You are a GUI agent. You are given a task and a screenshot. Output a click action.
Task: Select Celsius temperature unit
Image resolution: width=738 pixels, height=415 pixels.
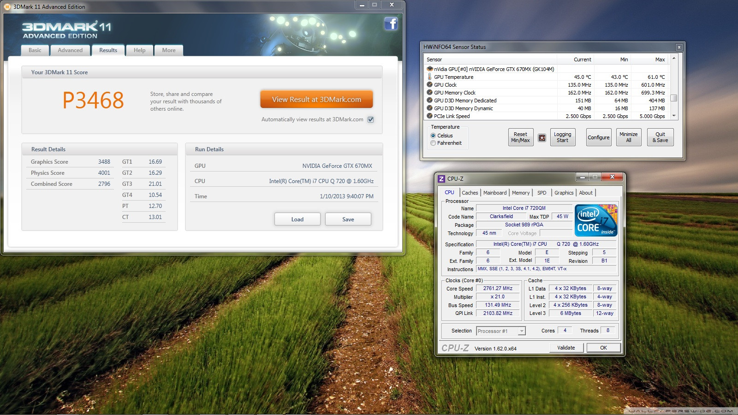pos(433,136)
